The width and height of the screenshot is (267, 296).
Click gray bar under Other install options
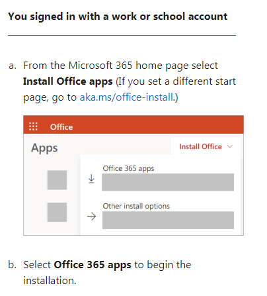coord(168,220)
